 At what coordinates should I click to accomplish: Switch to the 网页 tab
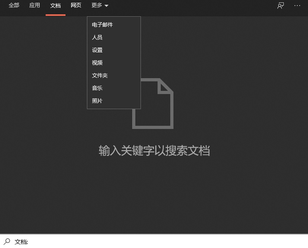click(76, 5)
